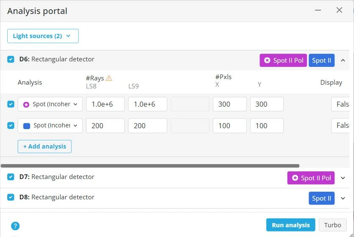This screenshot has width=354, height=237.
Task: Click the horizontal scrollbar under the D6 section
Action: pos(150,166)
